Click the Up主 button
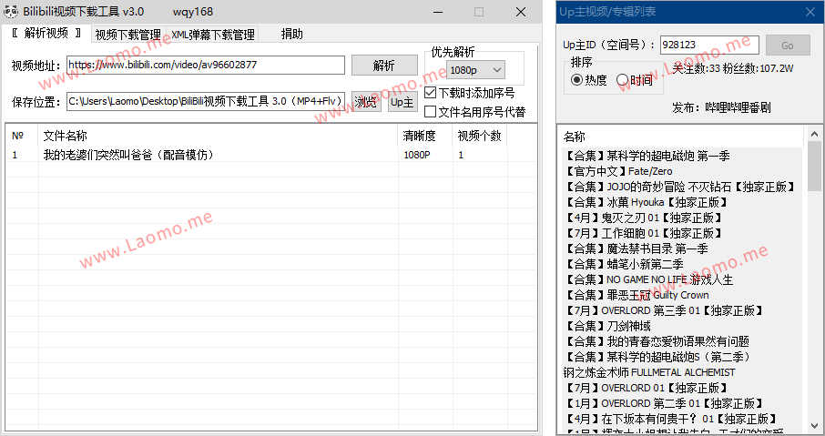Image resolution: width=825 pixels, height=436 pixels. pyautogui.click(x=402, y=102)
